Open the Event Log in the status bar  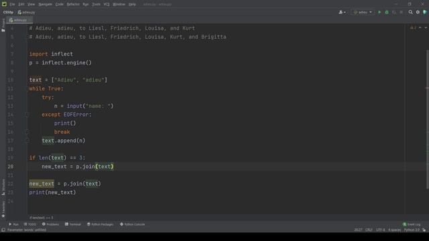tap(412, 224)
